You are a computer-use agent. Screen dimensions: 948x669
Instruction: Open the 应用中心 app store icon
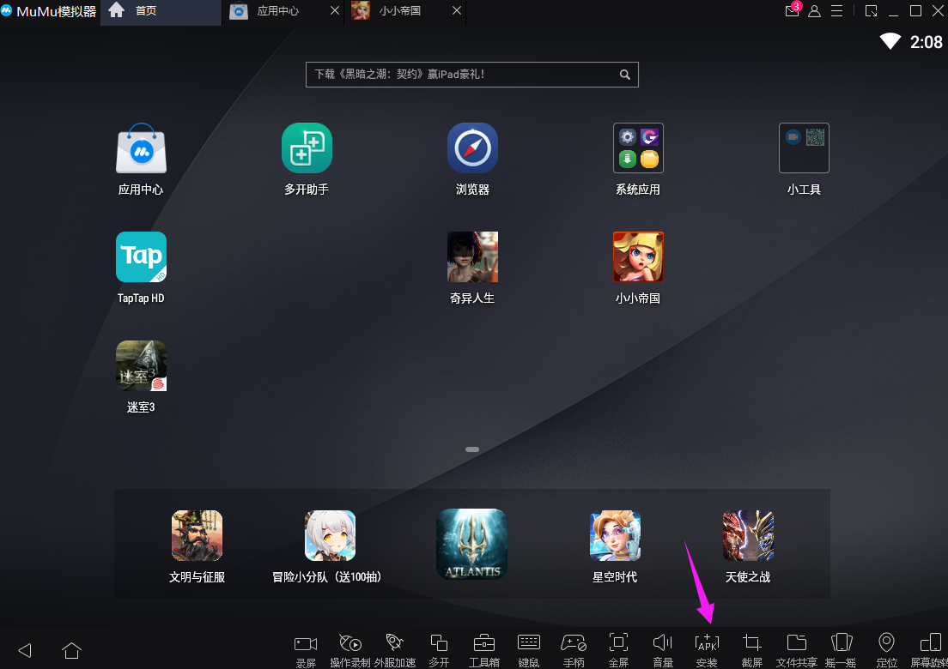click(x=141, y=148)
